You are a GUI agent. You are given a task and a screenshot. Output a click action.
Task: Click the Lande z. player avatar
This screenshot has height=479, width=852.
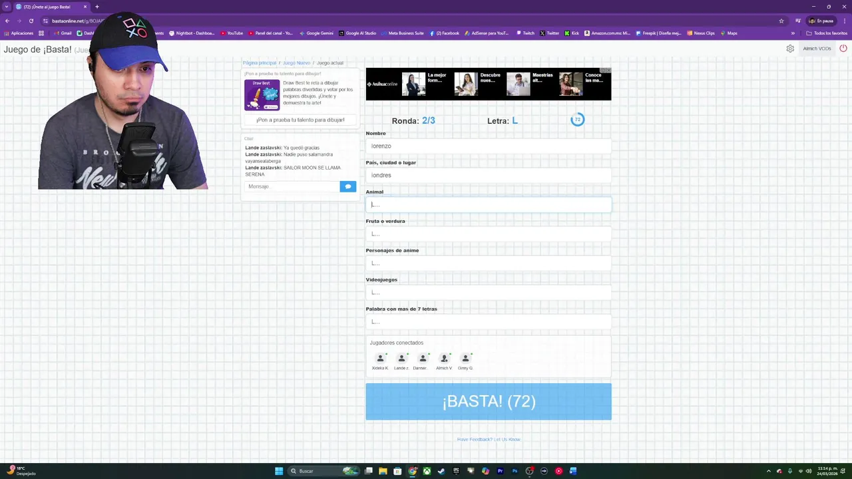401,359
